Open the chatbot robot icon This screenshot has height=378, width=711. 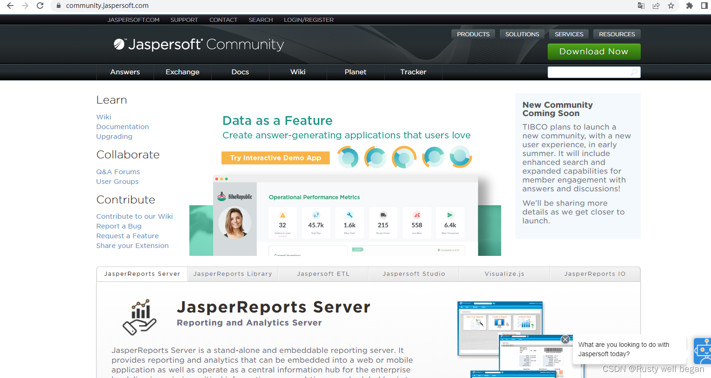click(703, 351)
